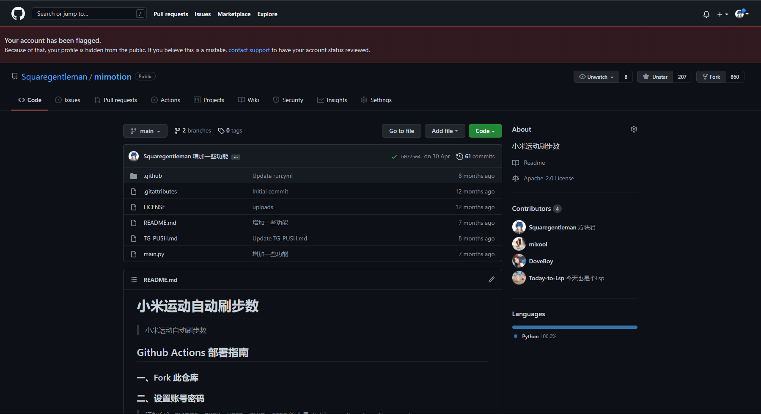Click the .github folder icon
Screen dimensions: 761x414
coord(134,176)
